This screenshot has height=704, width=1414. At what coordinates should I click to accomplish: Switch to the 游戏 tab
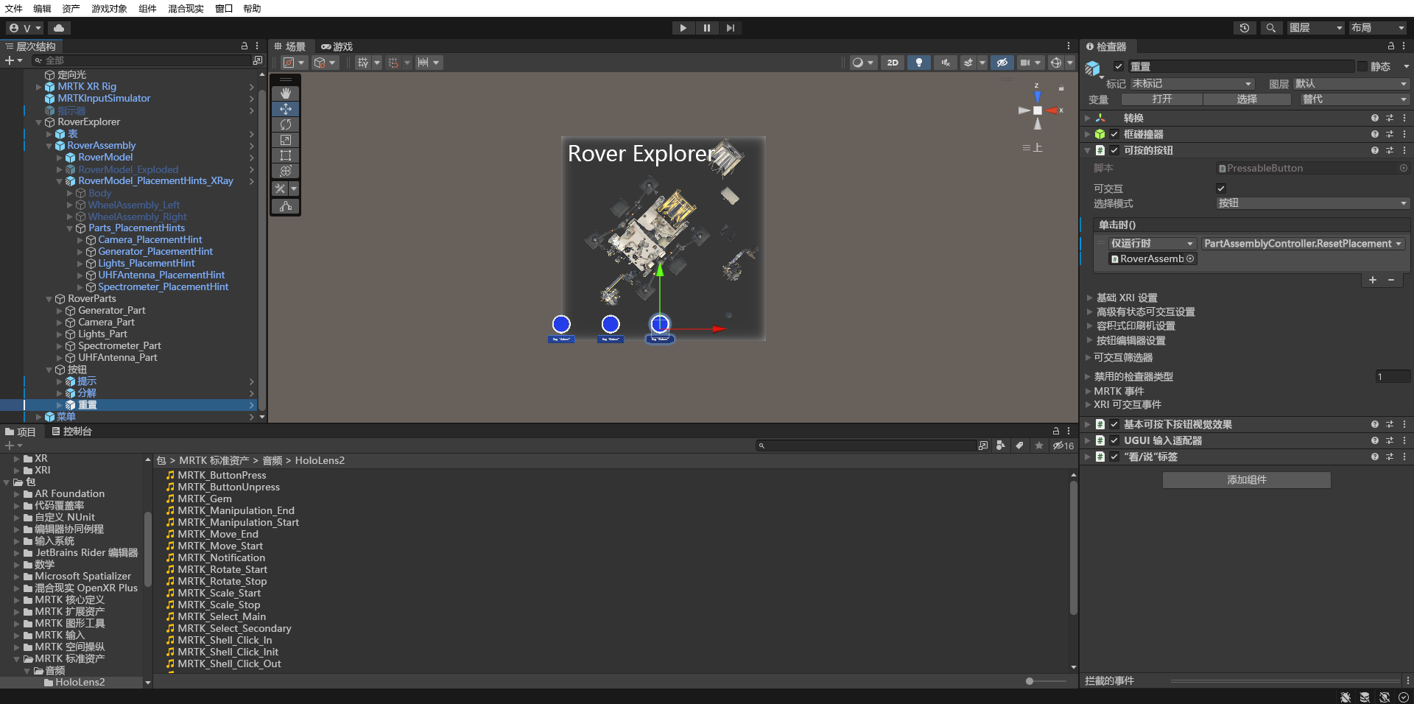[337, 46]
